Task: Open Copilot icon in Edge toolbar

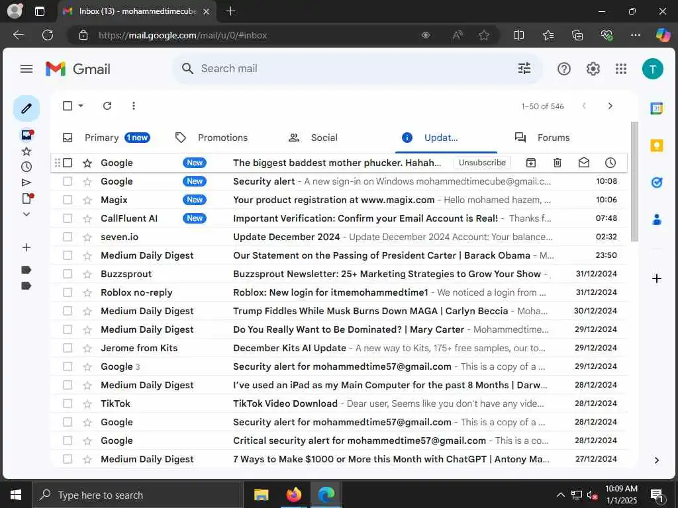Action: coord(662,35)
